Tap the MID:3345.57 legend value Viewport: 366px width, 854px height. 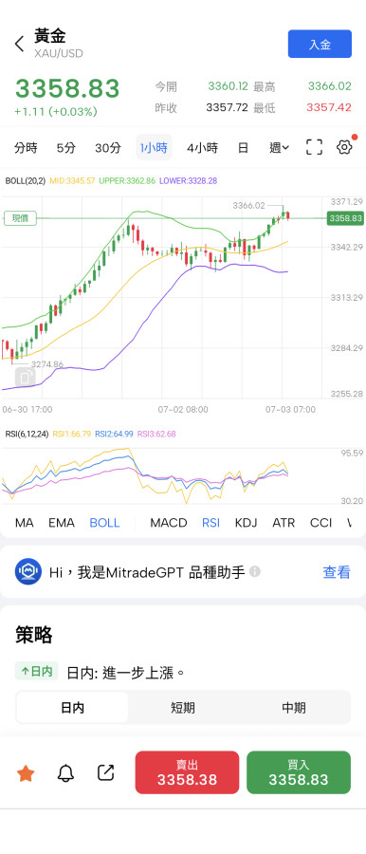tap(72, 180)
